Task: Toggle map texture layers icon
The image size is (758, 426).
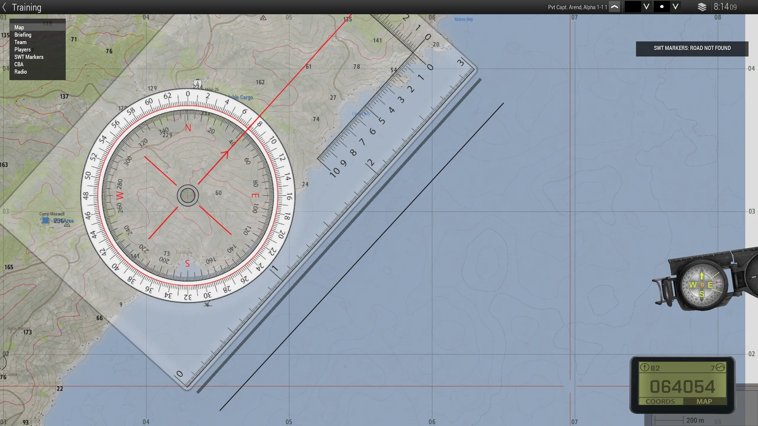Action: coord(702,7)
